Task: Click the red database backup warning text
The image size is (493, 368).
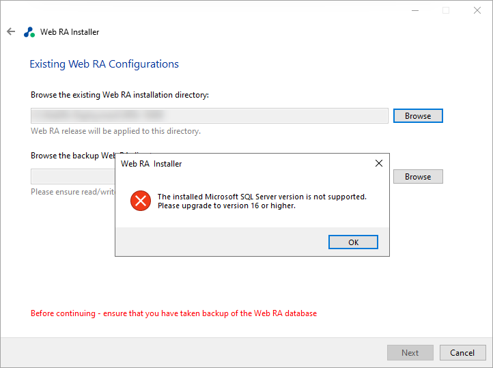Action: click(x=173, y=313)
